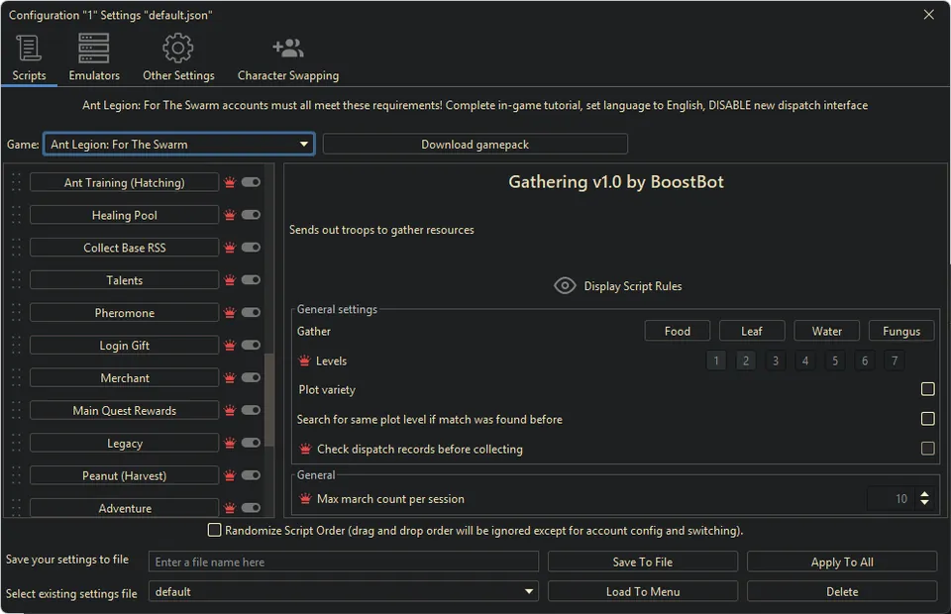Click the drag handle beside Merchant
Screen dimensions: 951x614
17,377
